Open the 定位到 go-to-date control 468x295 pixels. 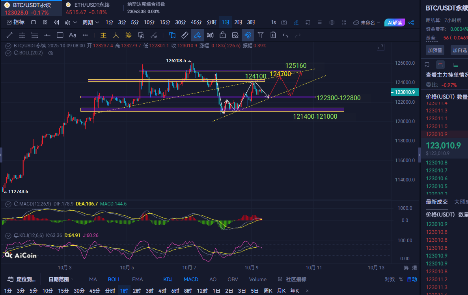coord(22,279)
